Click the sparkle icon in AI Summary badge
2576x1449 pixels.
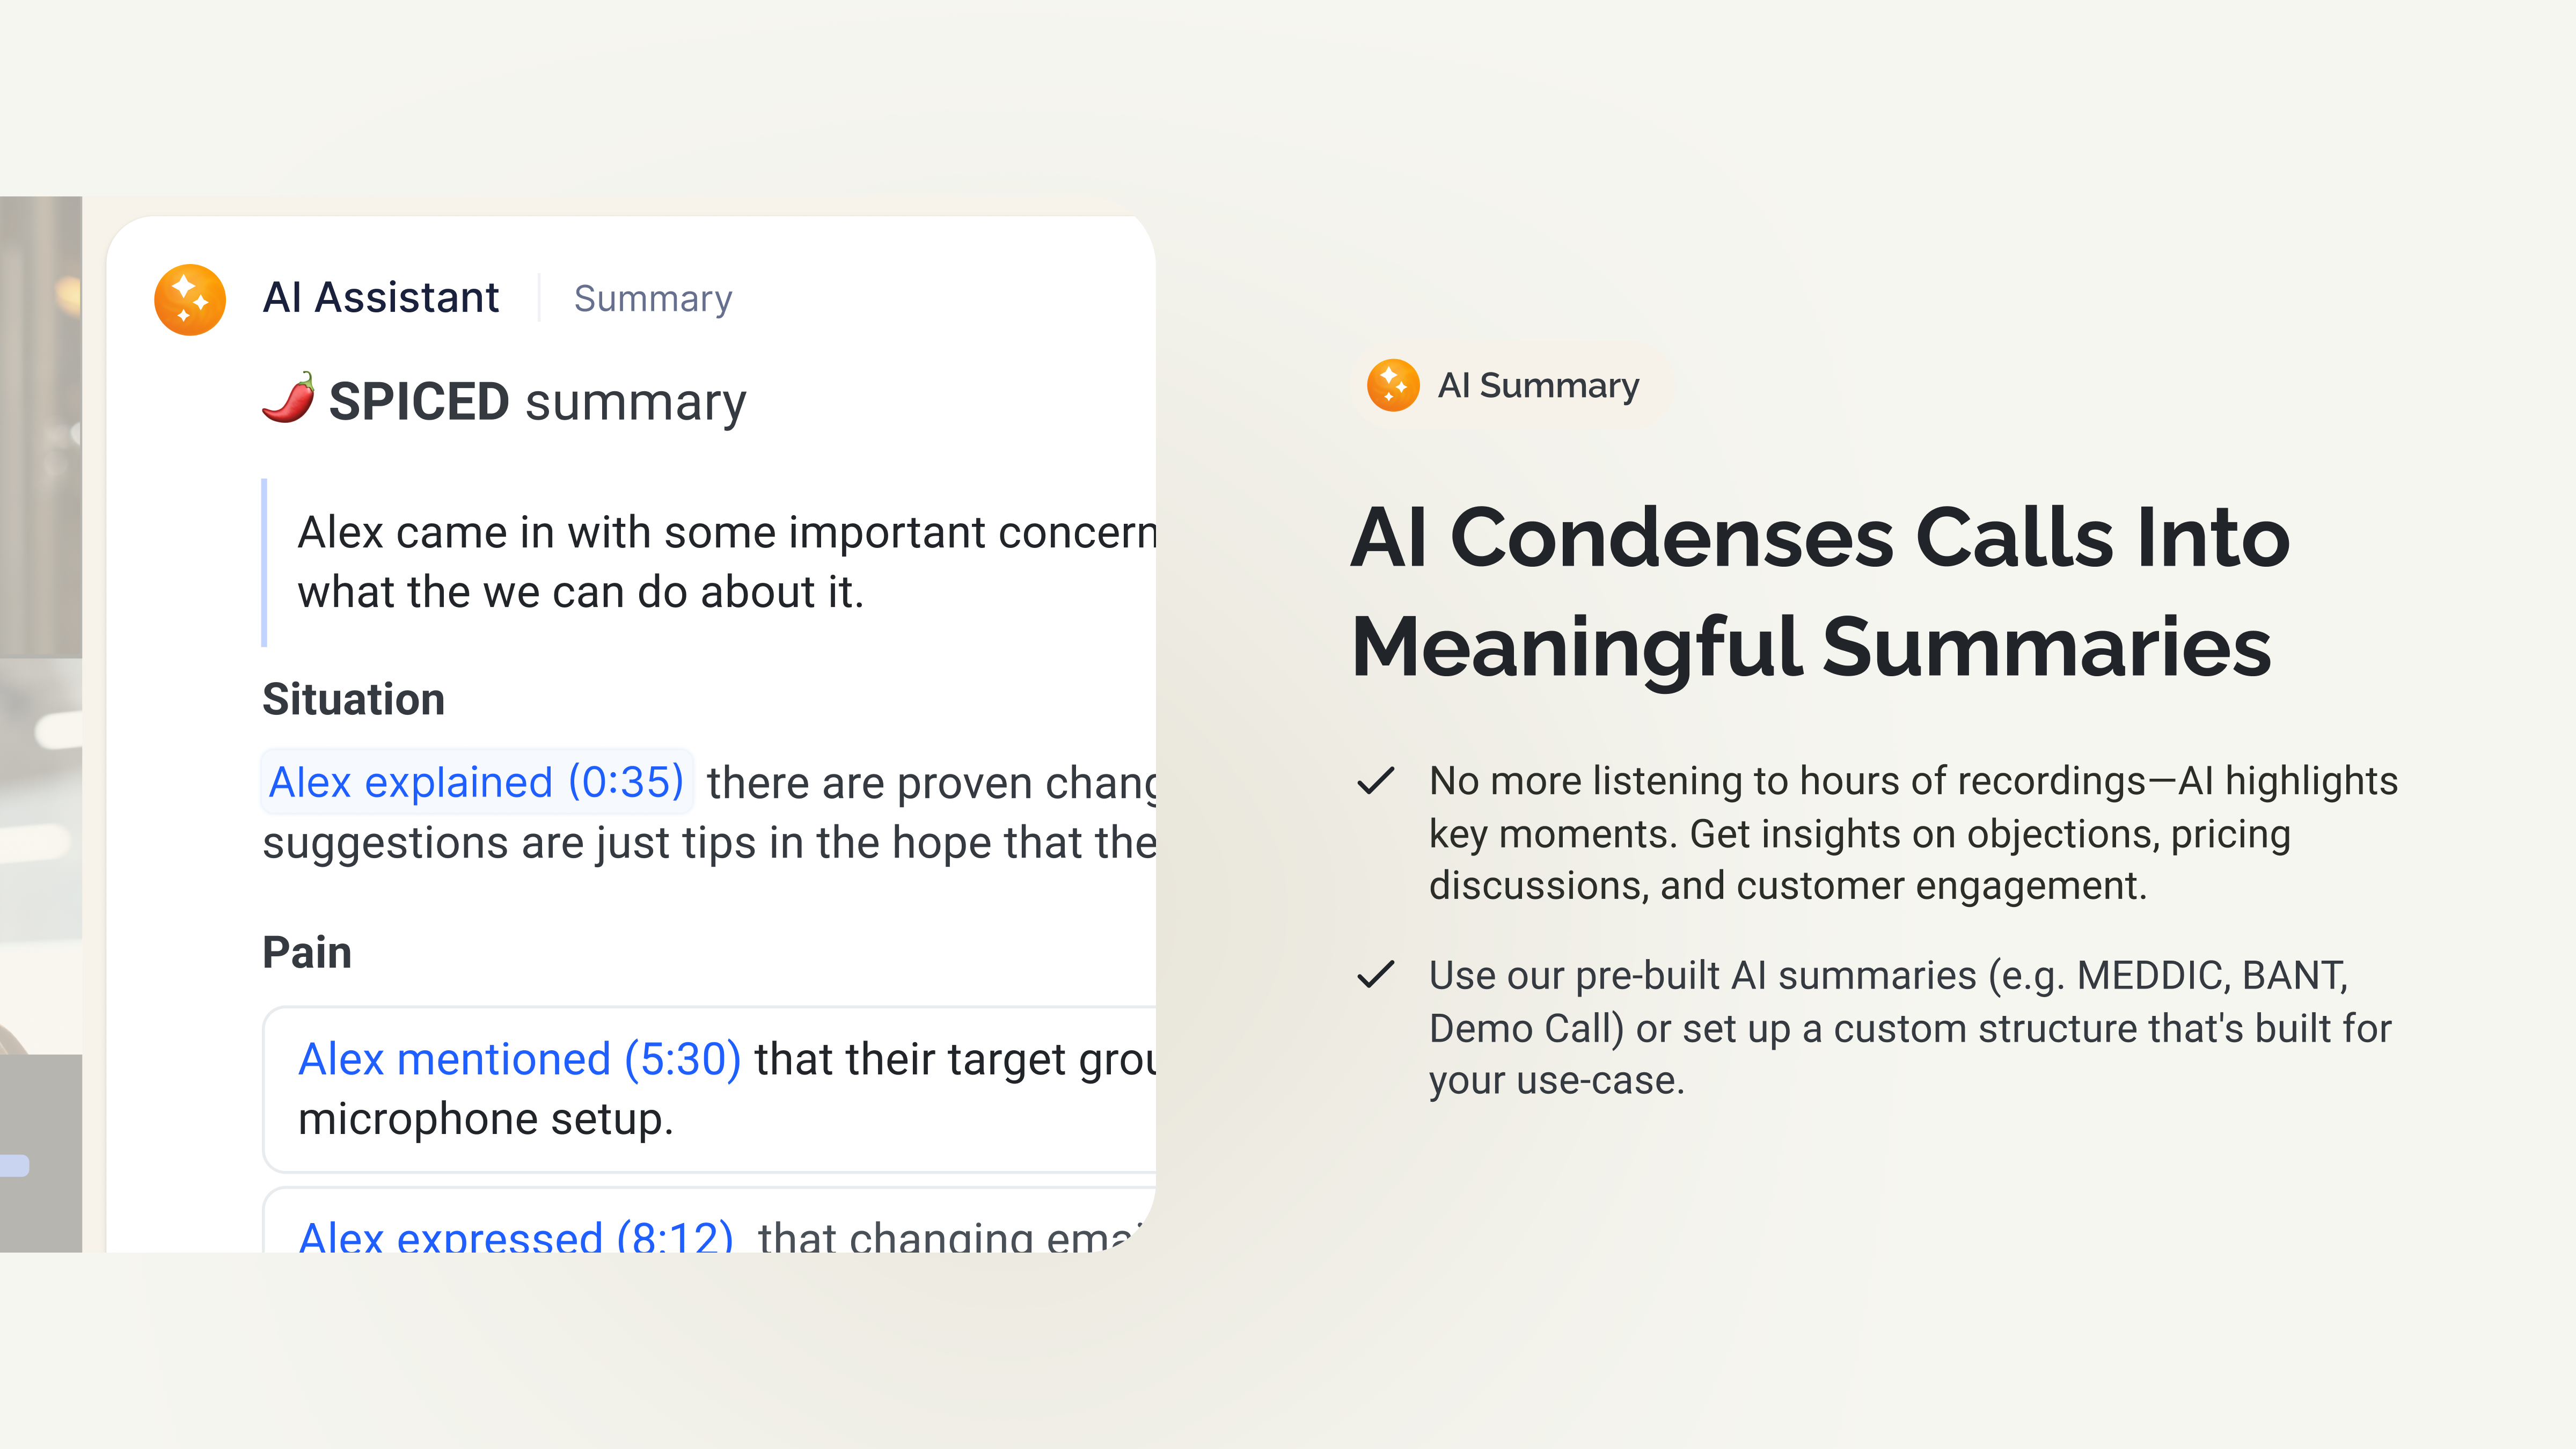(x=1393, y=385)
